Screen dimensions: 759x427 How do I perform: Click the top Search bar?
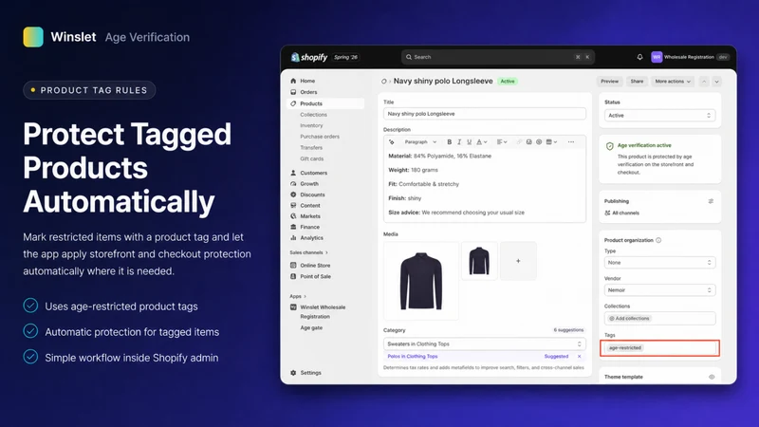pyautogui.click(x=497, y=57)
